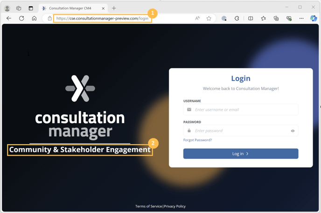Minimize the browser window
Viewport: 321px width, 213px height.
click(x=287, y=7)
